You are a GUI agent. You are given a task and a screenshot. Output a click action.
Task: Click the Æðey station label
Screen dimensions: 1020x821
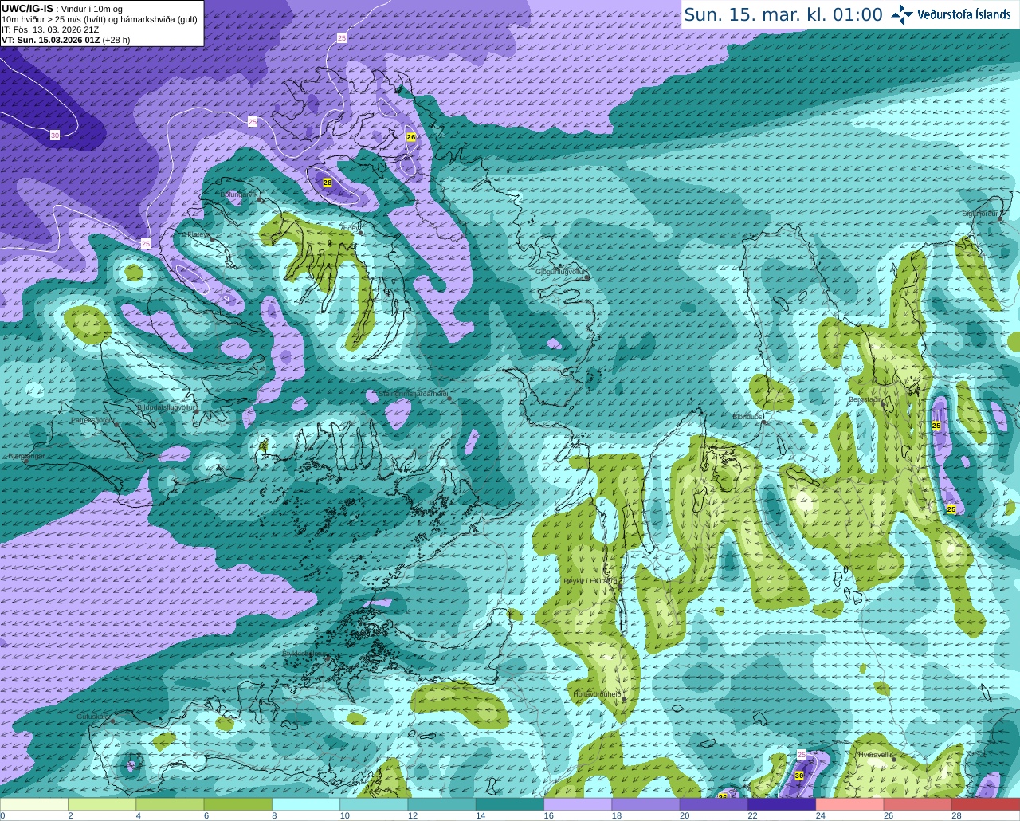(349, 227)
